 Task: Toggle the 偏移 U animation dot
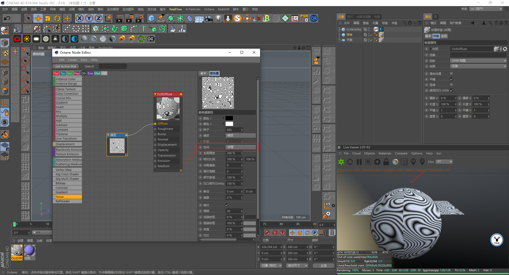click(x=426, y=98)
